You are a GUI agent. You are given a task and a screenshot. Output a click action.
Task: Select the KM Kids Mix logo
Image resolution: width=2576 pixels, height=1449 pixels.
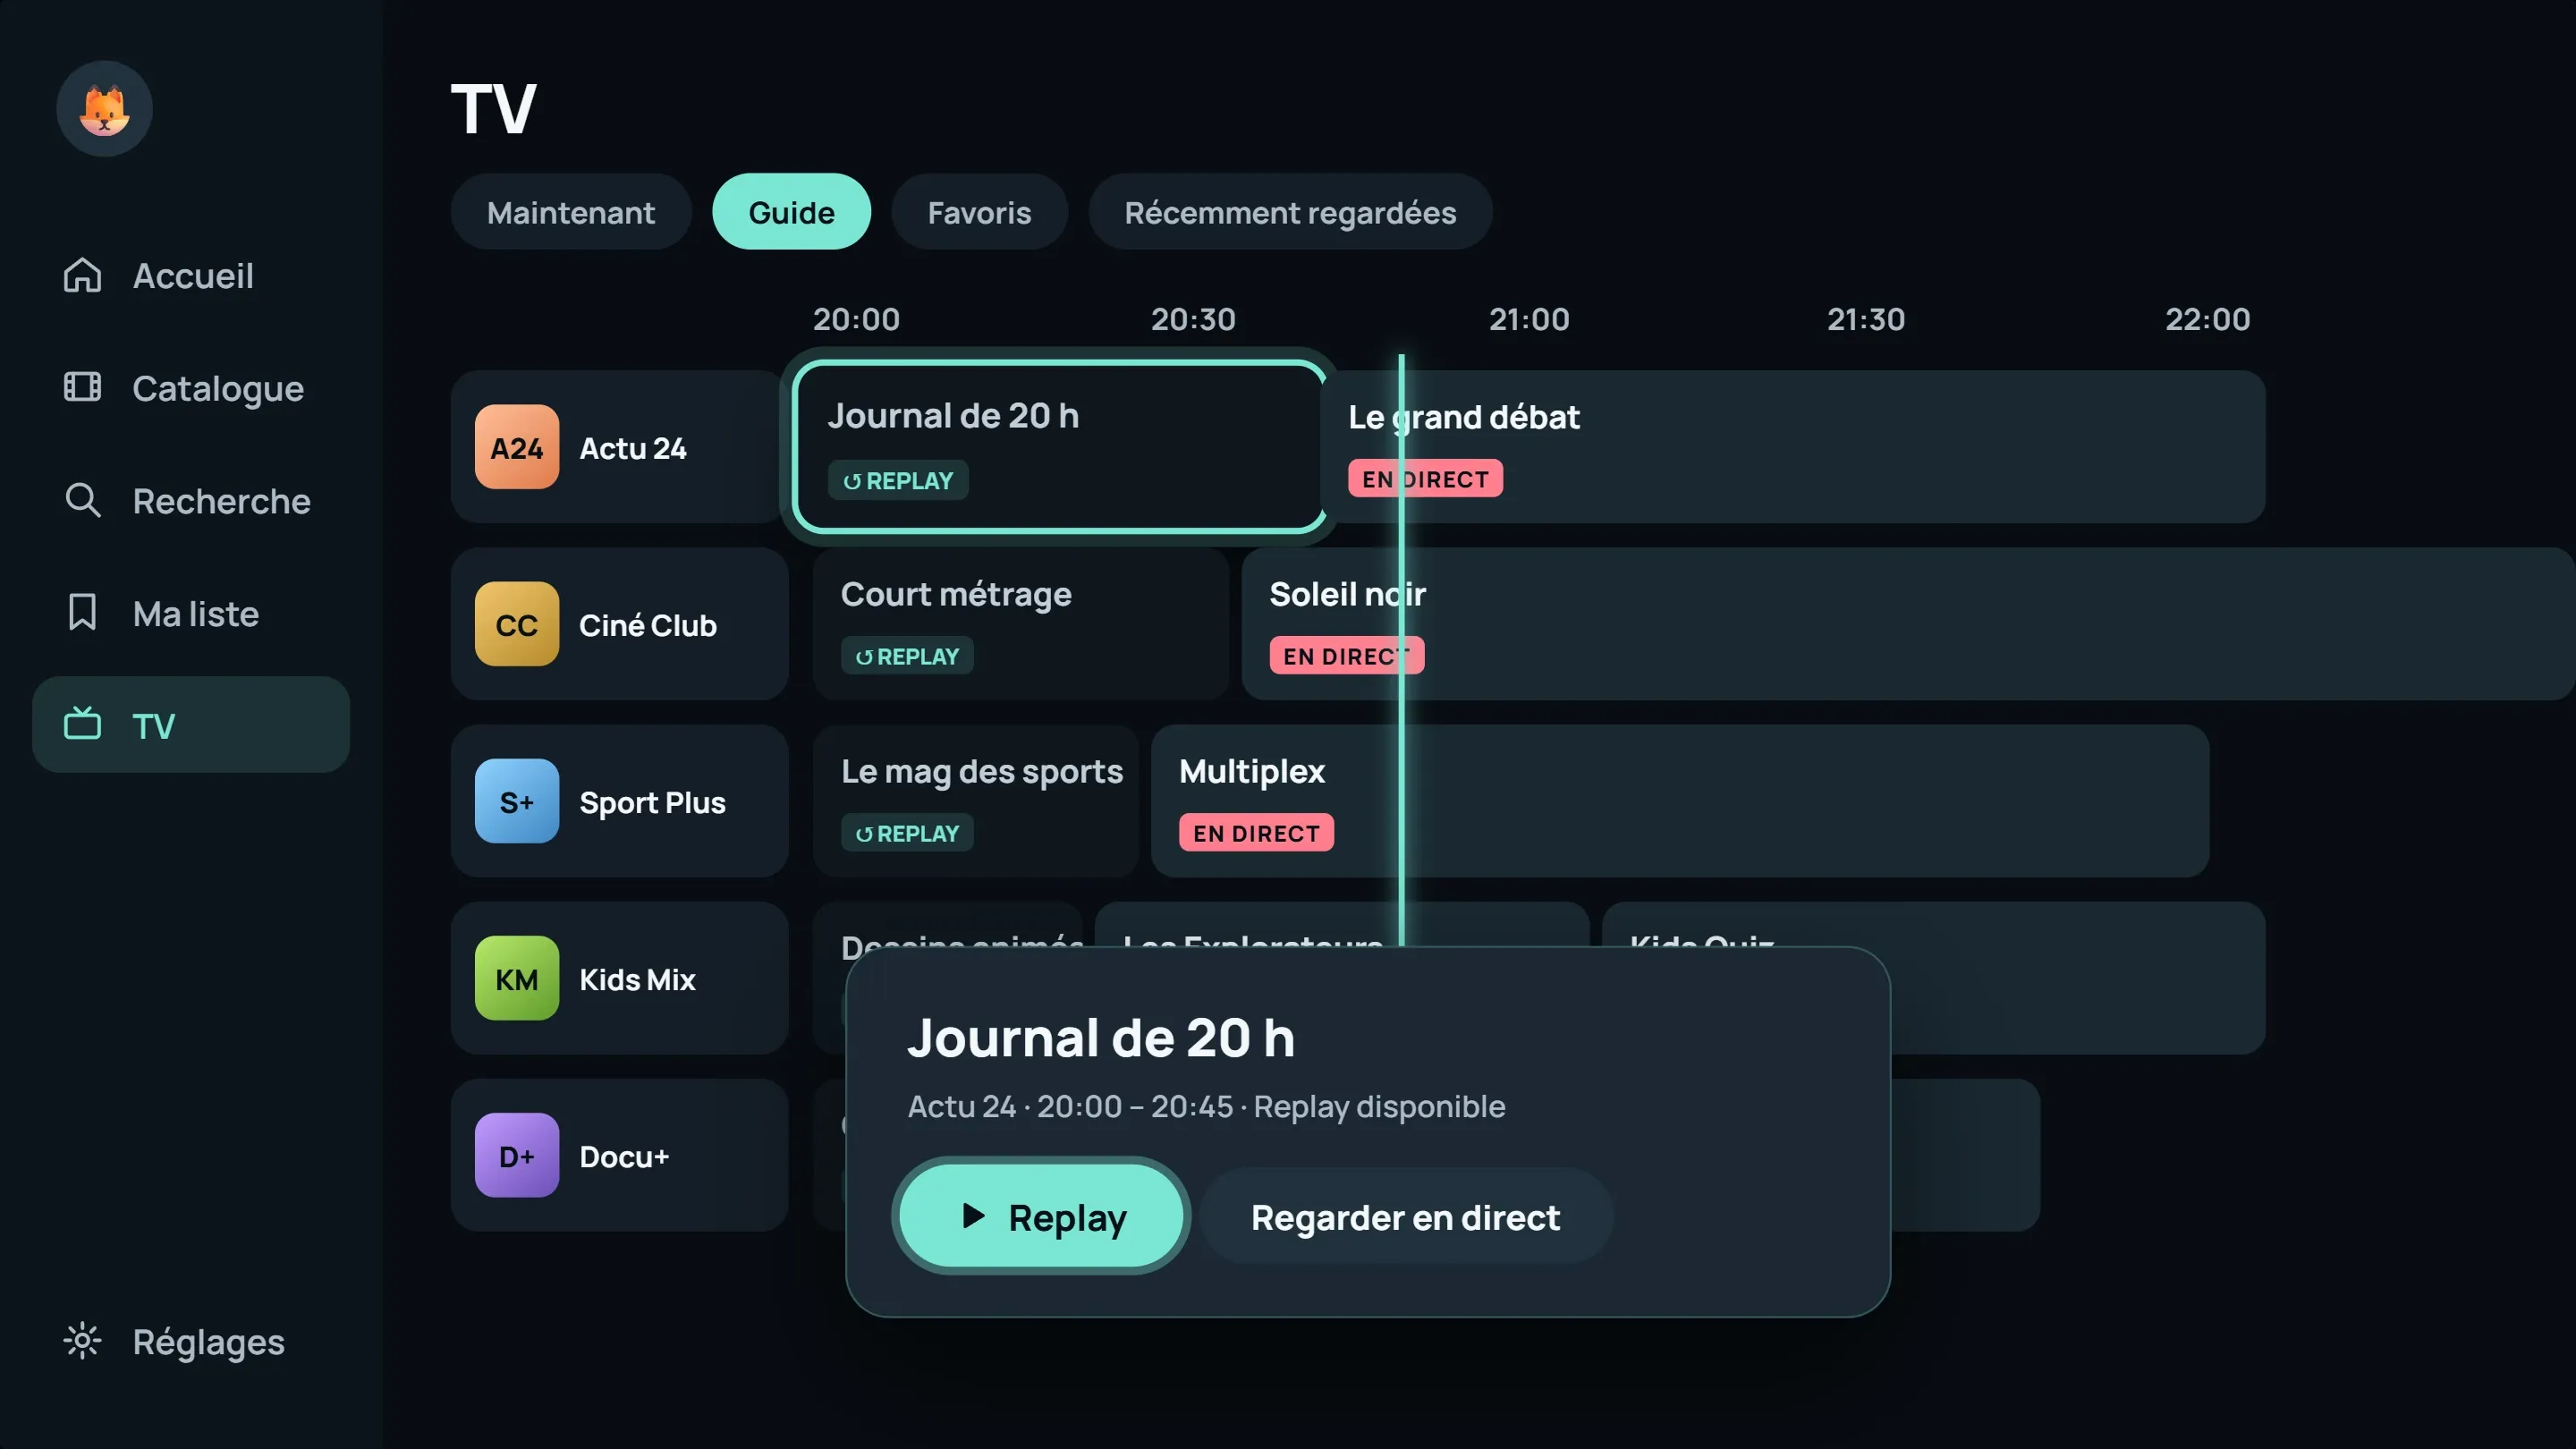click(516, 978)
